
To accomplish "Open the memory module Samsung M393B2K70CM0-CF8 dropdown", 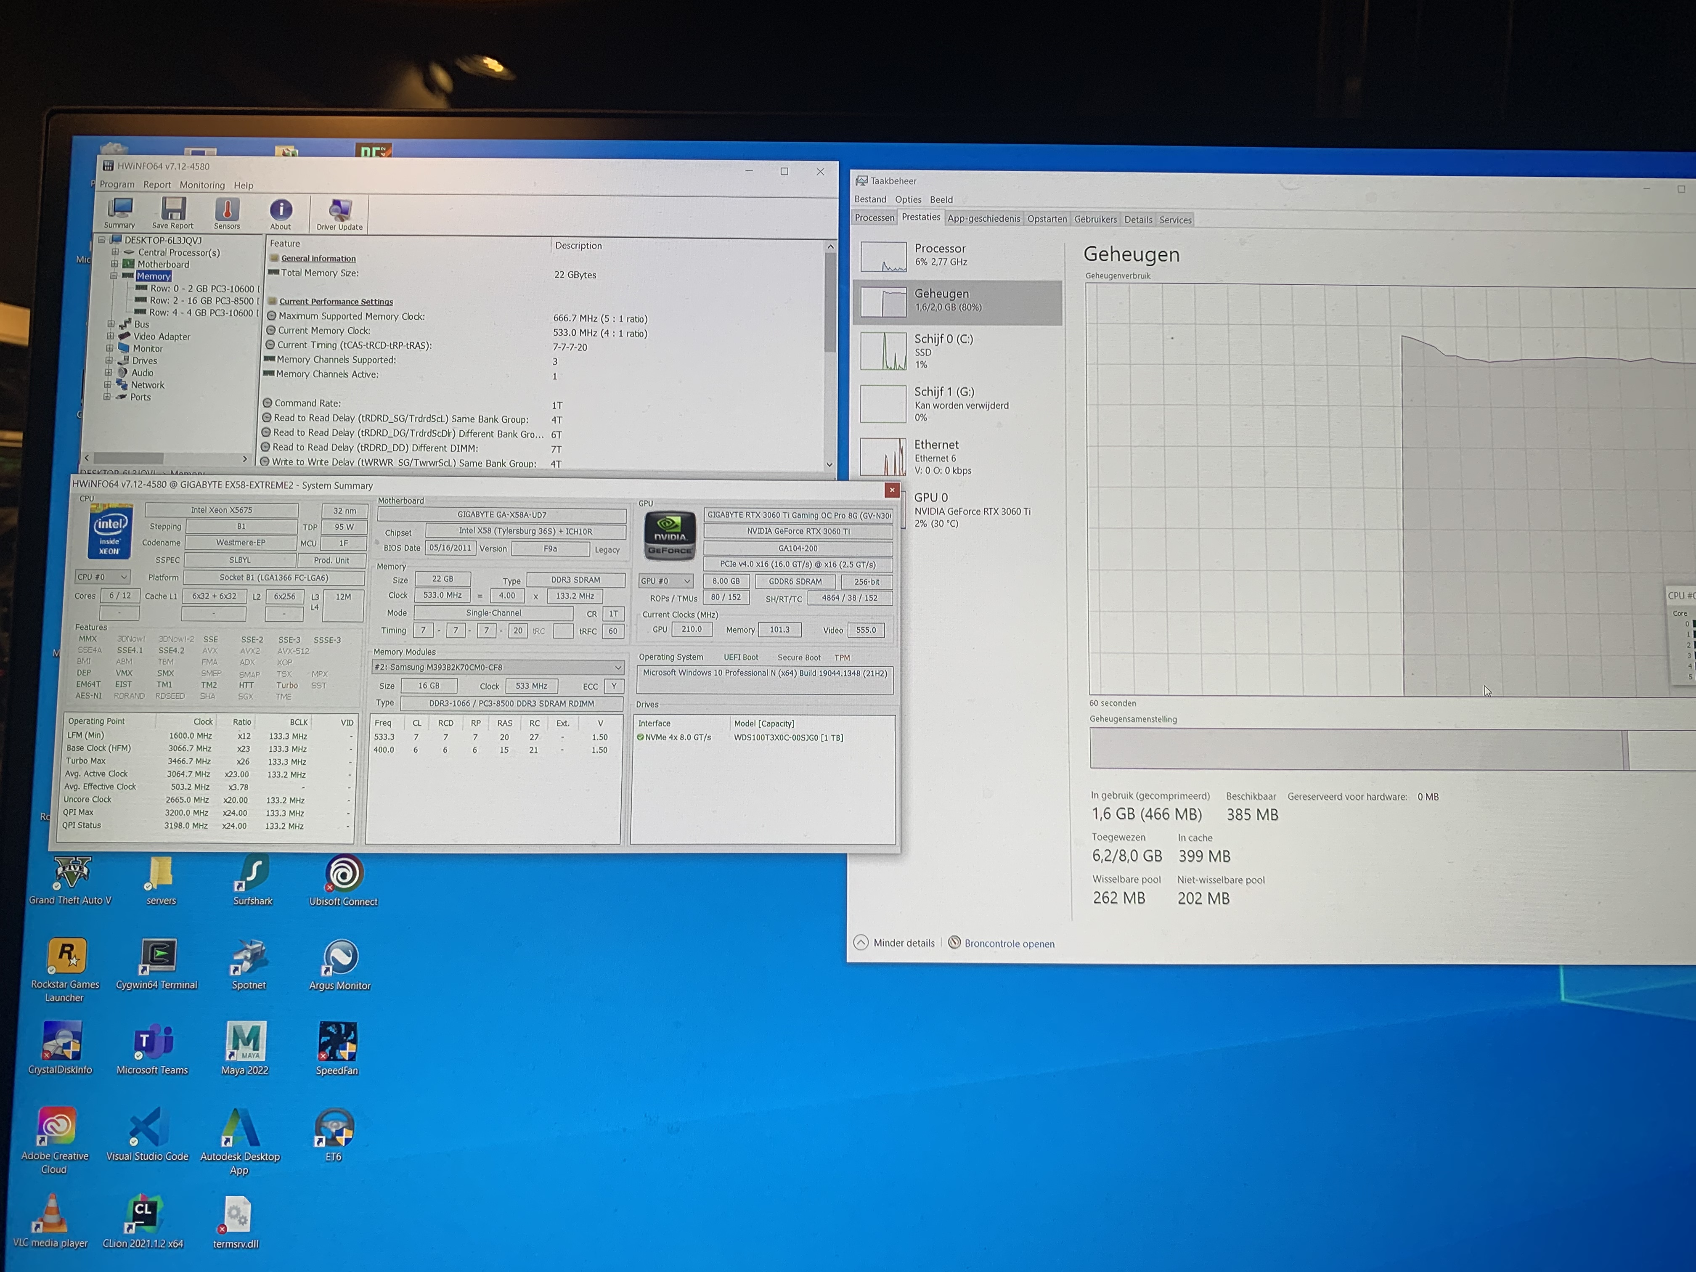I will pos(498,667).
